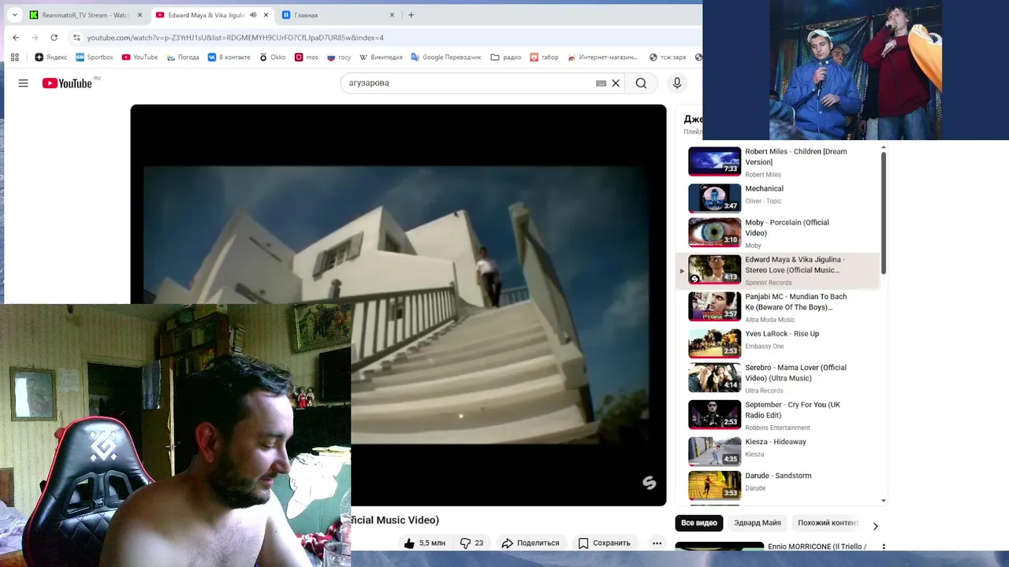1009x567 pixels.
Task: Click the magnifier search button
Action: [x=642, y=83]
